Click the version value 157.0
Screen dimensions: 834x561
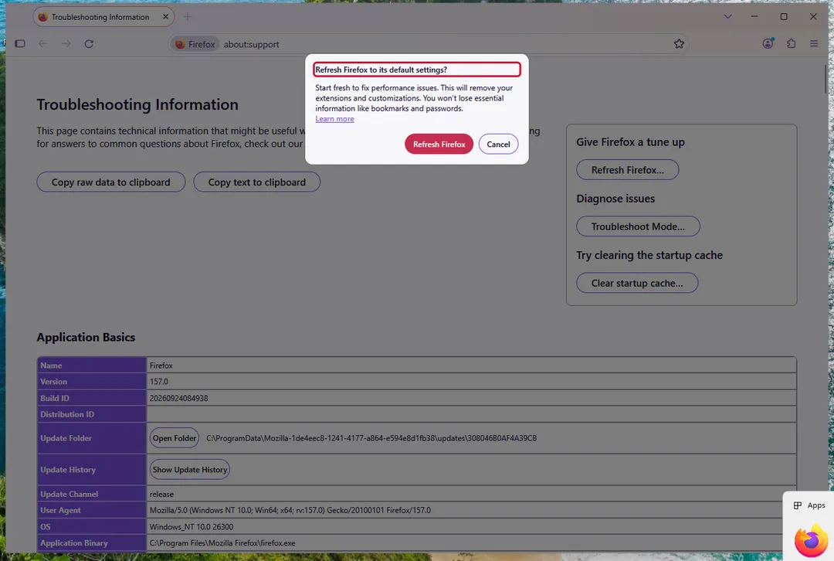coord(158,382)
